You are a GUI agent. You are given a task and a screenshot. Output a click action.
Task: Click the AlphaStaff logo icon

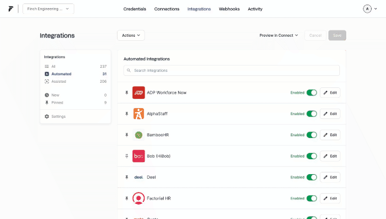(x=139, y=114)
